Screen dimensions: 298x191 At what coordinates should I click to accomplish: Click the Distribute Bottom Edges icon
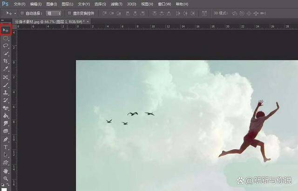(x=169, y=13)
